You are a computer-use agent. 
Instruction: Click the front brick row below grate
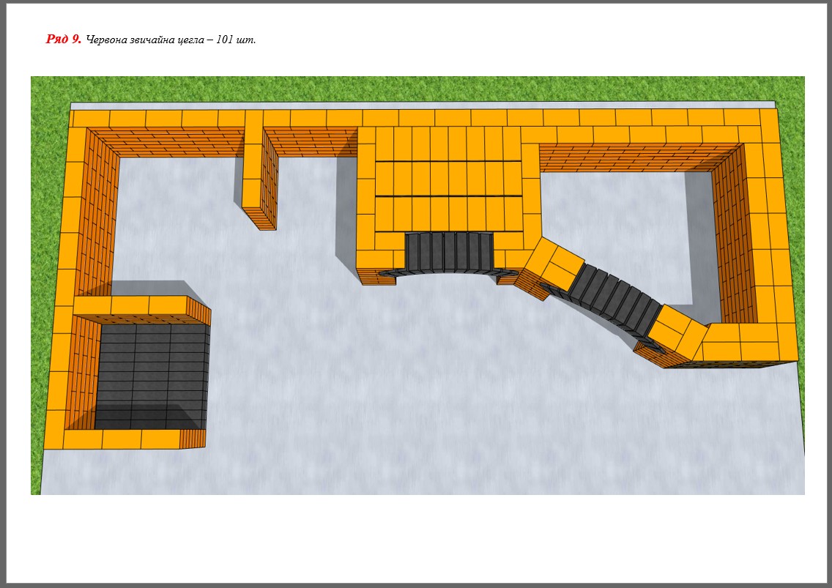click(x=121, y=439)
